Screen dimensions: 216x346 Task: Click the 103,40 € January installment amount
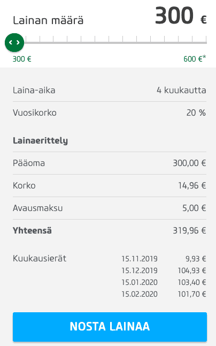(x=192, y=282)
